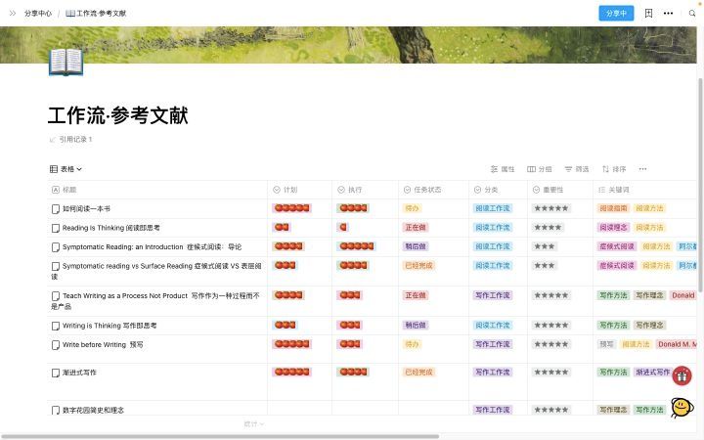The image size is (704, 440).
Task: Click 工作流·参考文献 breadcrumb
Action: pyautogui.click(x=96, y=13)
